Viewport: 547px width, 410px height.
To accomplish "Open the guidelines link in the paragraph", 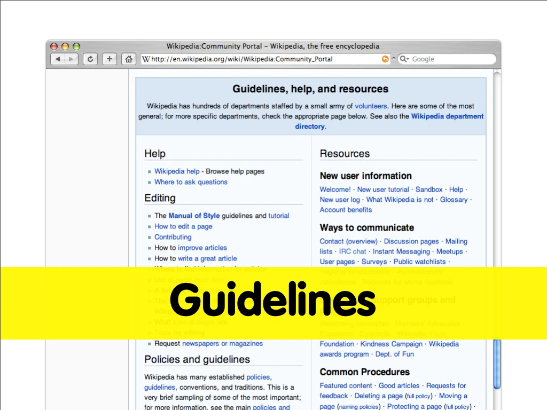I will [x=159, y=388].
